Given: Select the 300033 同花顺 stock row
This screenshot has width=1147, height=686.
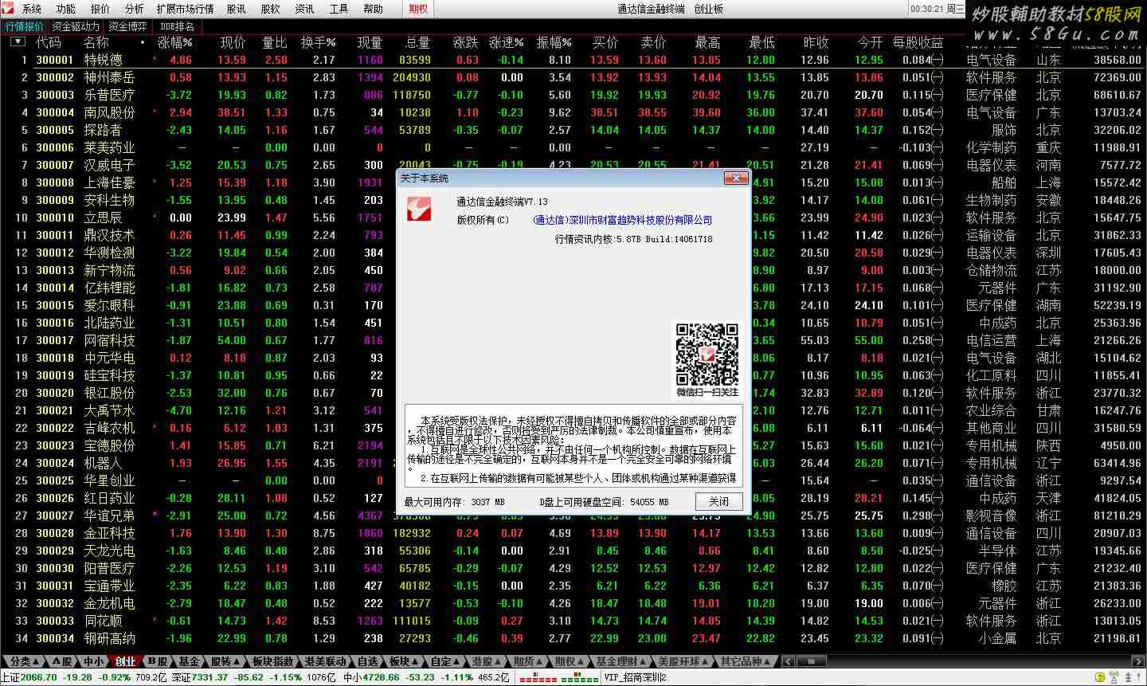Looking at the screenshot, I should [573, 621].
